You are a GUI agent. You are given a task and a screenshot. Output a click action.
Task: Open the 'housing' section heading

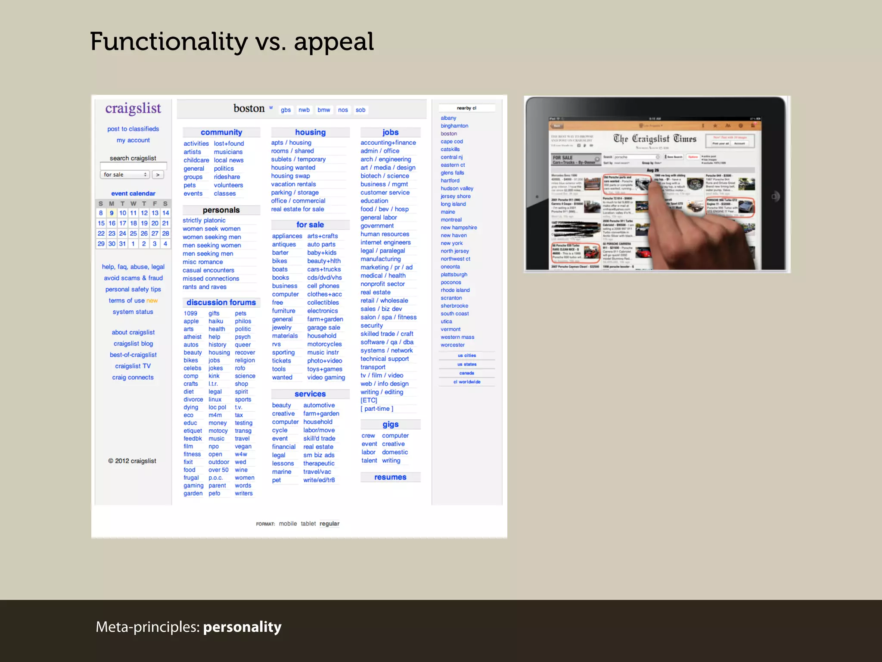coord(310,132)
